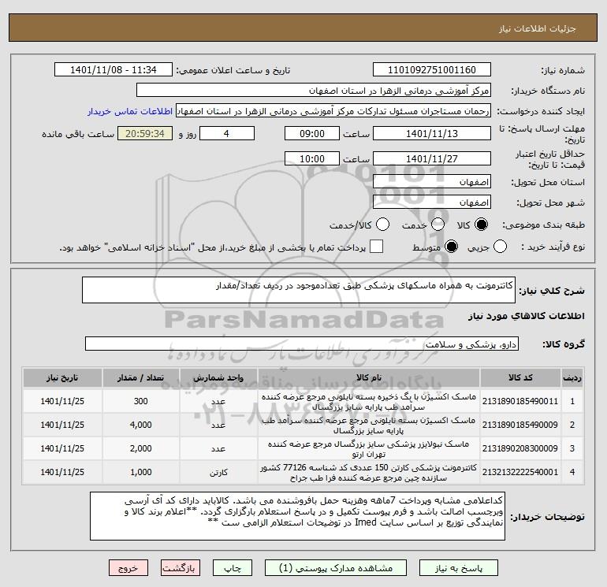Click the کارتن unit cell in row 4
The image size is (607, 587).
218,473
